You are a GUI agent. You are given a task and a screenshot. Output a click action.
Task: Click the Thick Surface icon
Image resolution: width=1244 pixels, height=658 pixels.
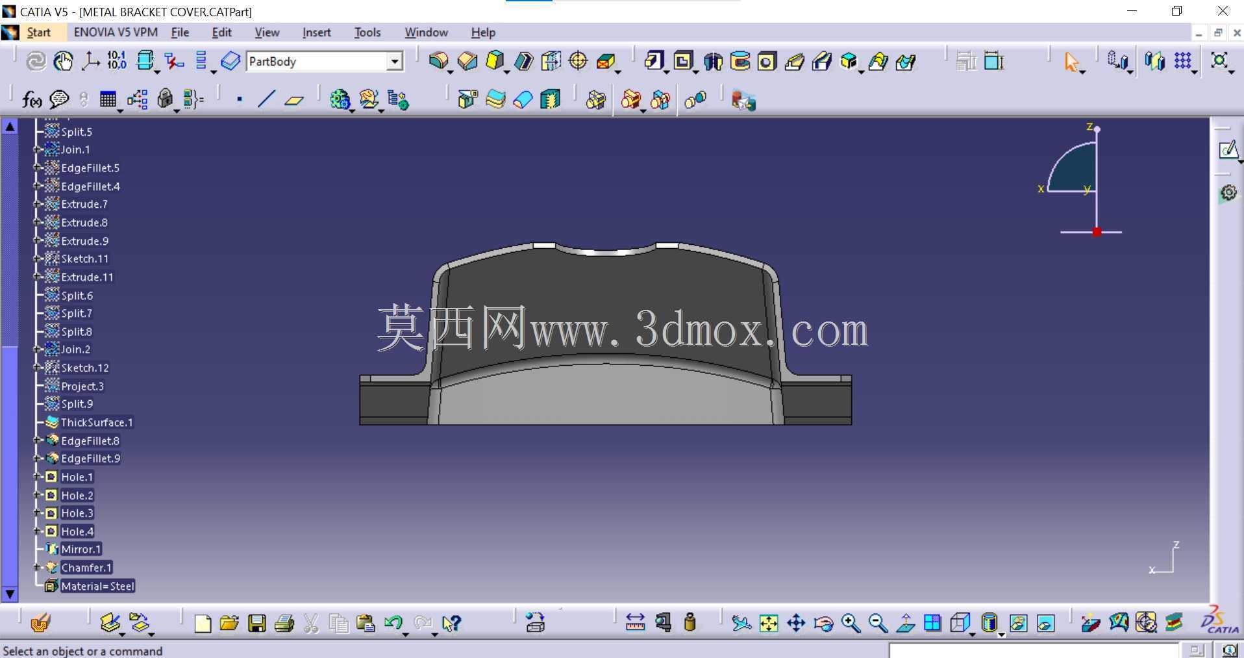click(495, 99)
